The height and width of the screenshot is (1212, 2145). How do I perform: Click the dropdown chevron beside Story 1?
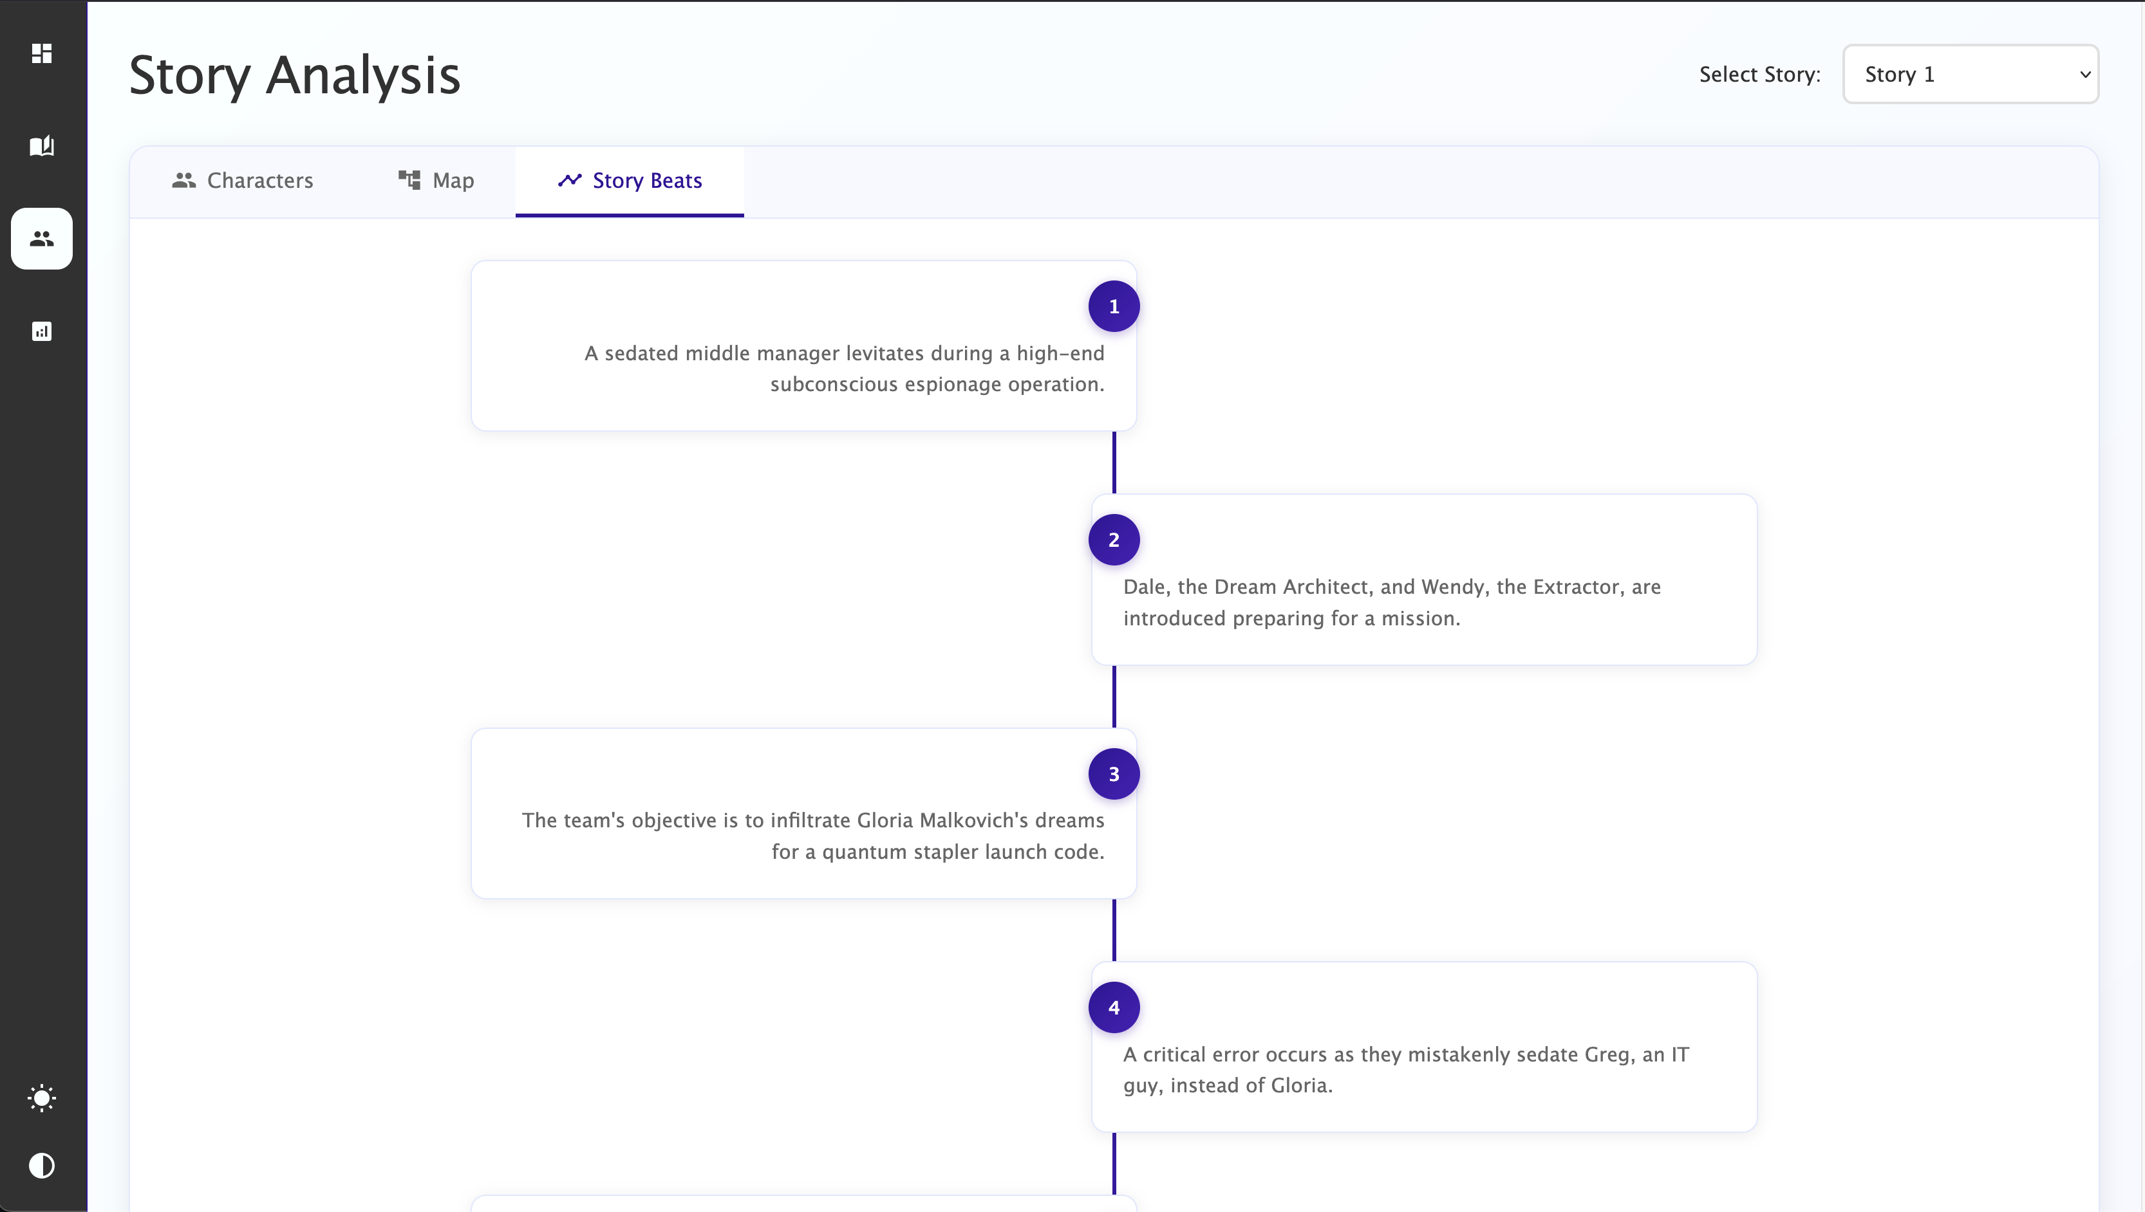pos(2085,74)
